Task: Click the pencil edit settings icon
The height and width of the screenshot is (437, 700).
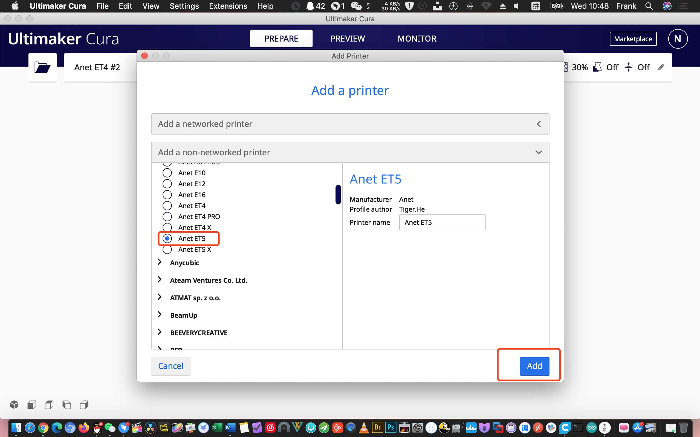Action: click(x=661, y=67)
